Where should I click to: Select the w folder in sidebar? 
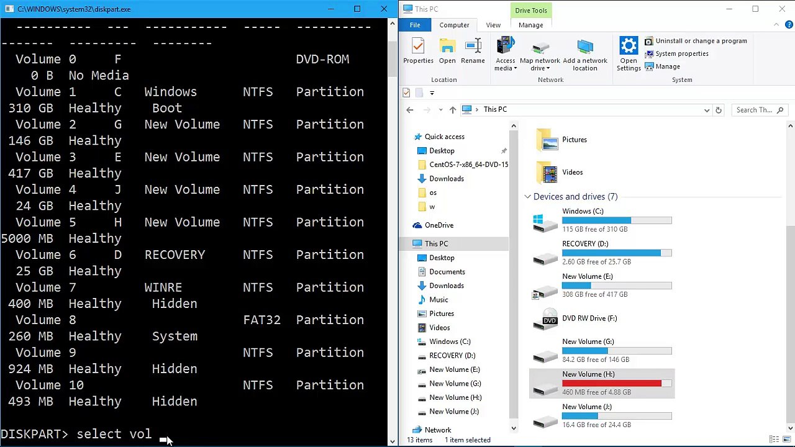tap(432, 207)
